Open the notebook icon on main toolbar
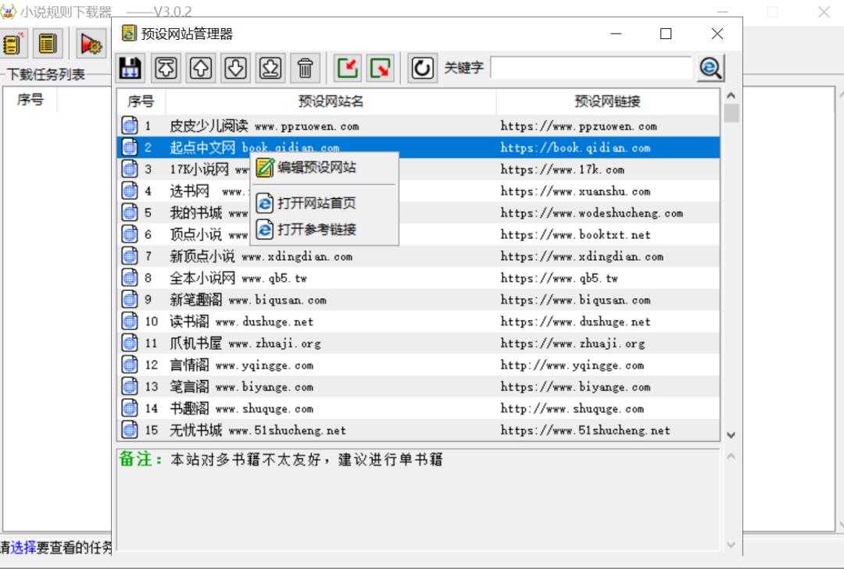Image resolution: width=844 pixels, height=569 pixels. pos(11,43)
